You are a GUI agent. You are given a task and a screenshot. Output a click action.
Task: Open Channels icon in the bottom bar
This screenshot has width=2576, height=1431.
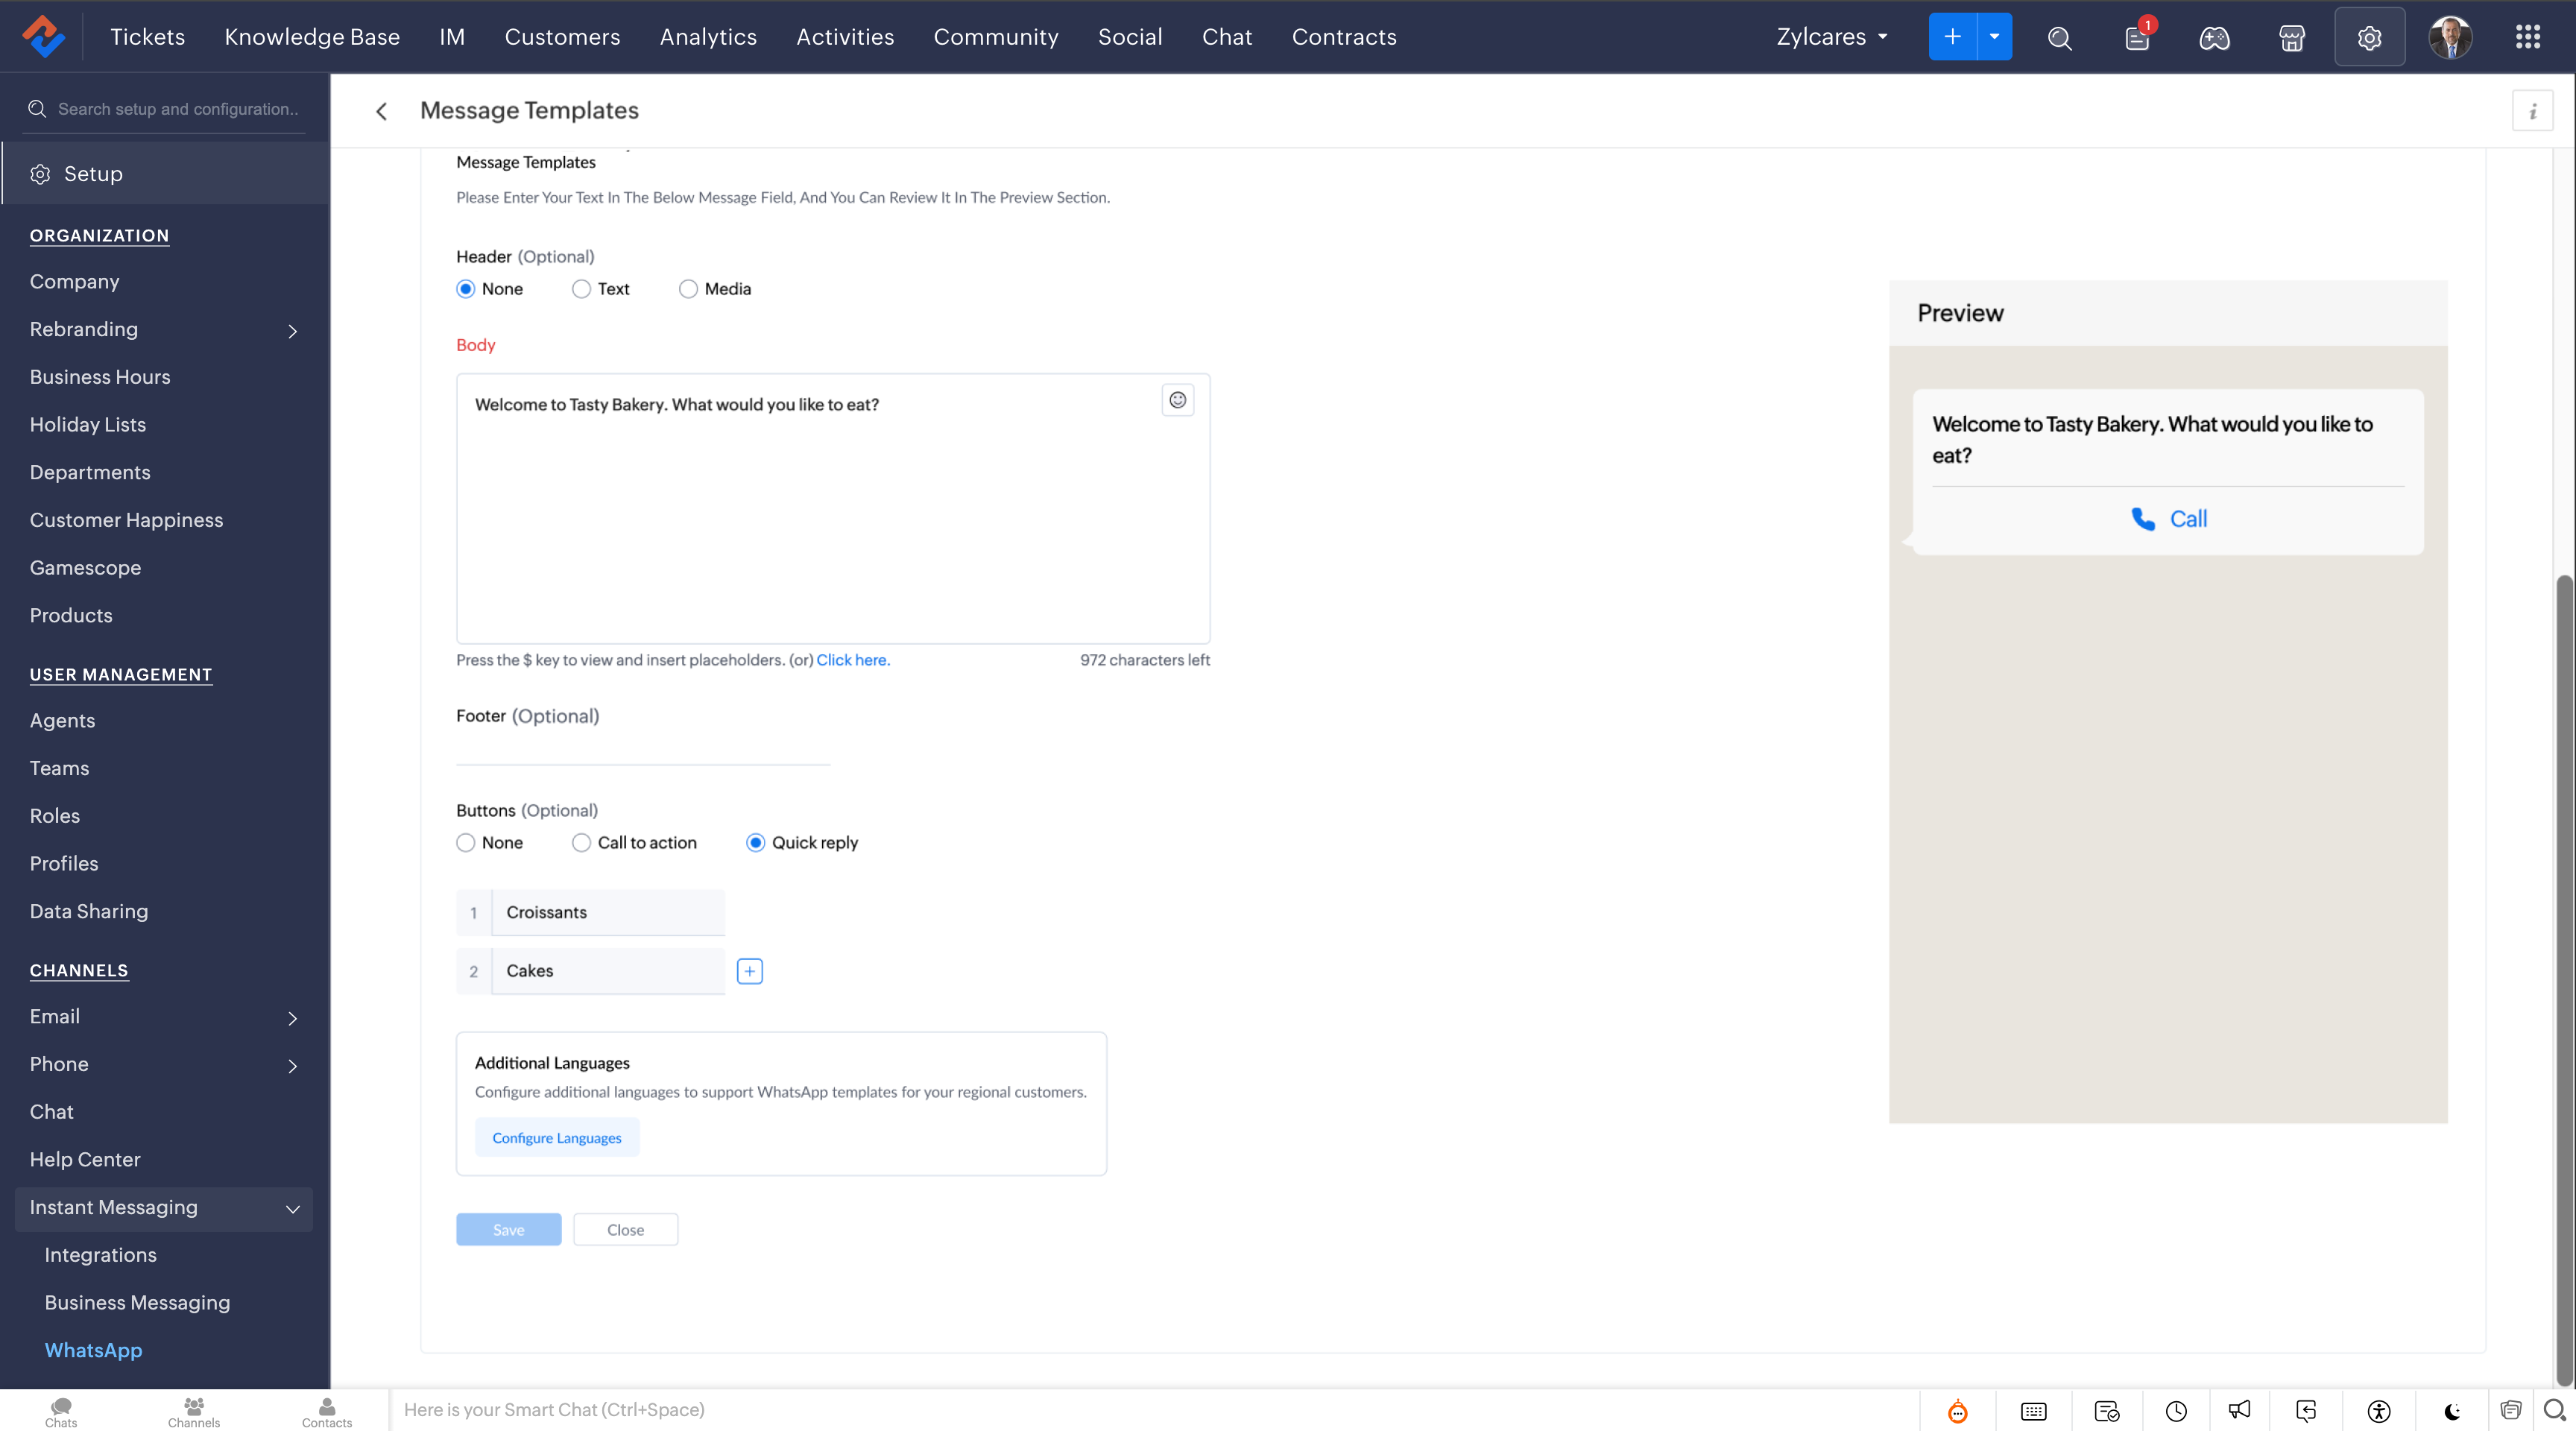(x=194, y=1412)
